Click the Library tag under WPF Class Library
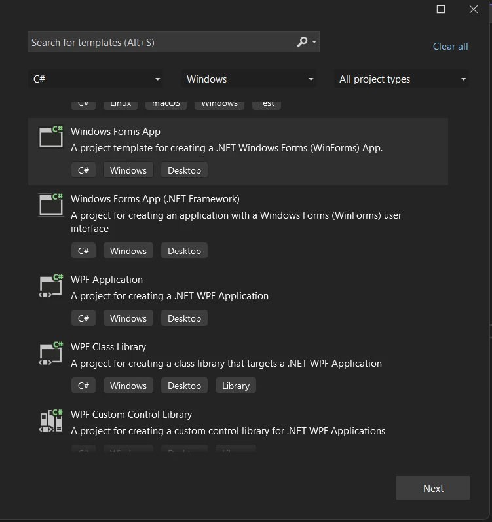Screen dimensions: 492x522 (x=235, y=386)
